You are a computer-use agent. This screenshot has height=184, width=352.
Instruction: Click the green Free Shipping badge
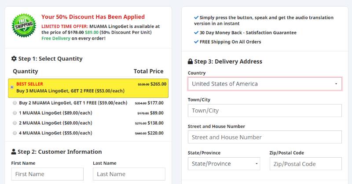coord(24,25)
